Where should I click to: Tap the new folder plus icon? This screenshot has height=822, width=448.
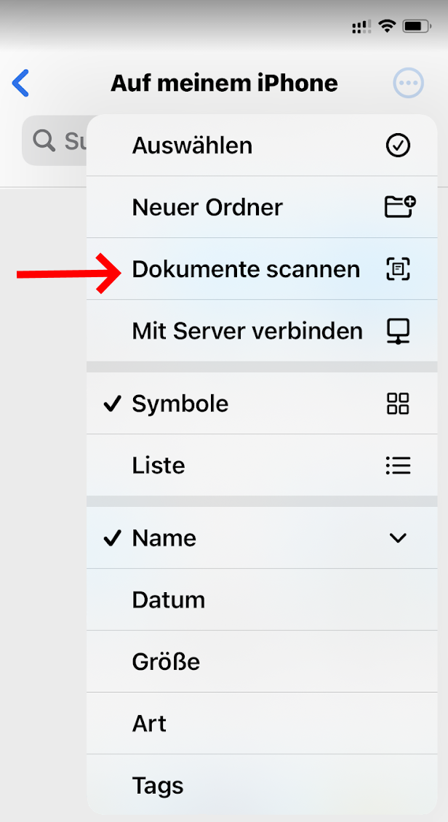399,207
